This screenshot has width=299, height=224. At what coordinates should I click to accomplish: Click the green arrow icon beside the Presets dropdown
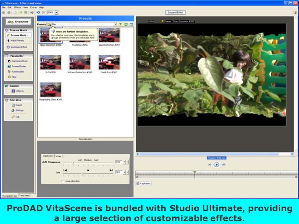[x=126, y=24]
